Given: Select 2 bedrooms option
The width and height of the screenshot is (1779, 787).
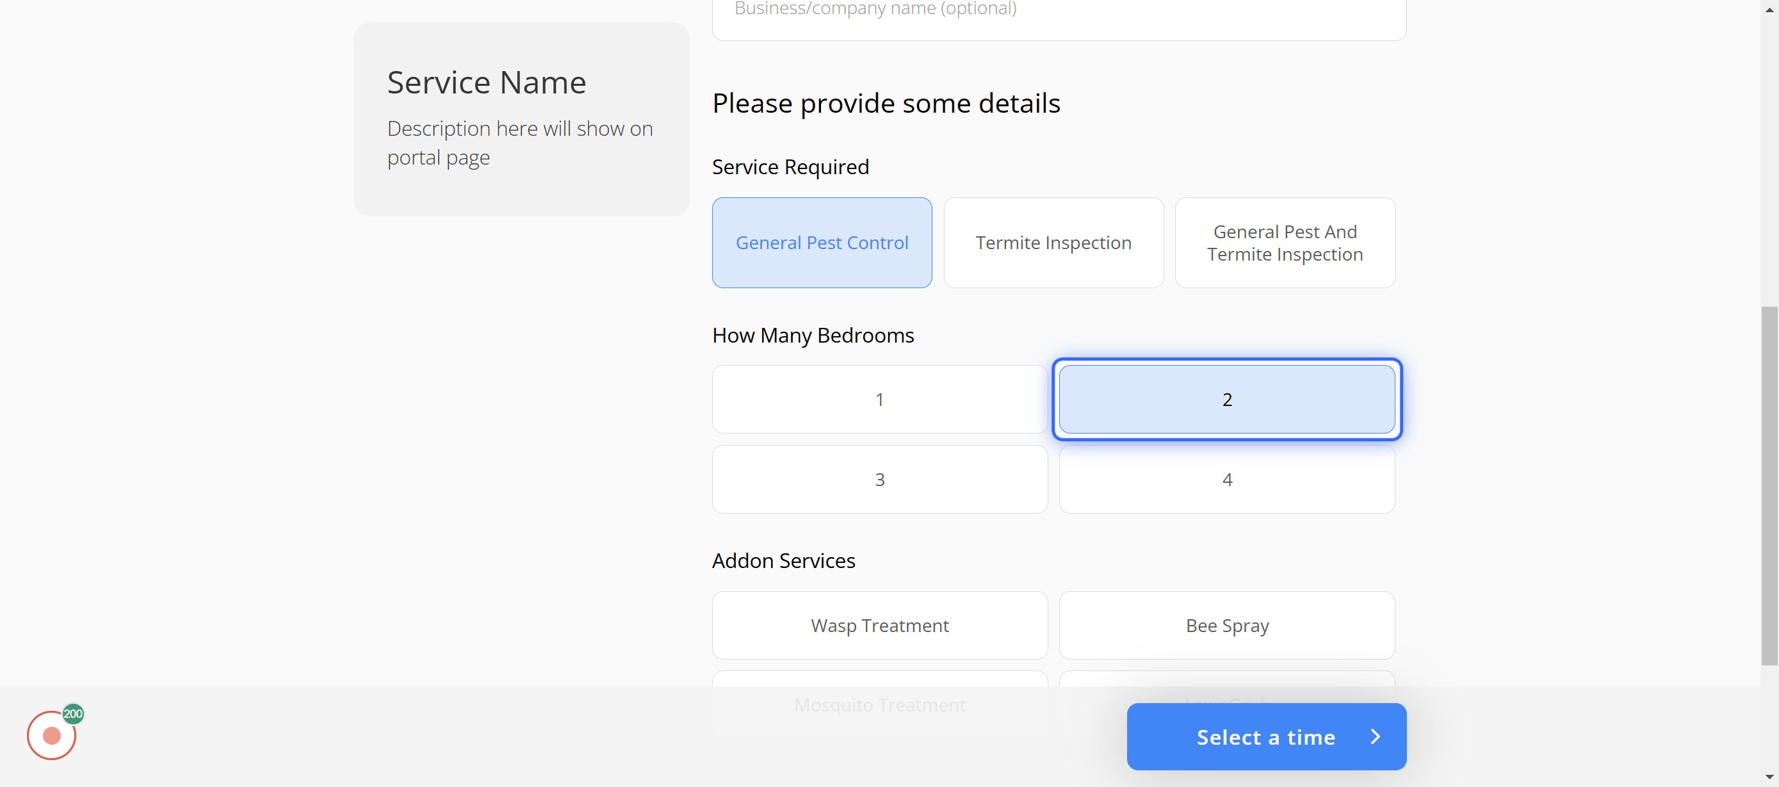Looking at the screenshot, I should click(x=1226, y=399).
